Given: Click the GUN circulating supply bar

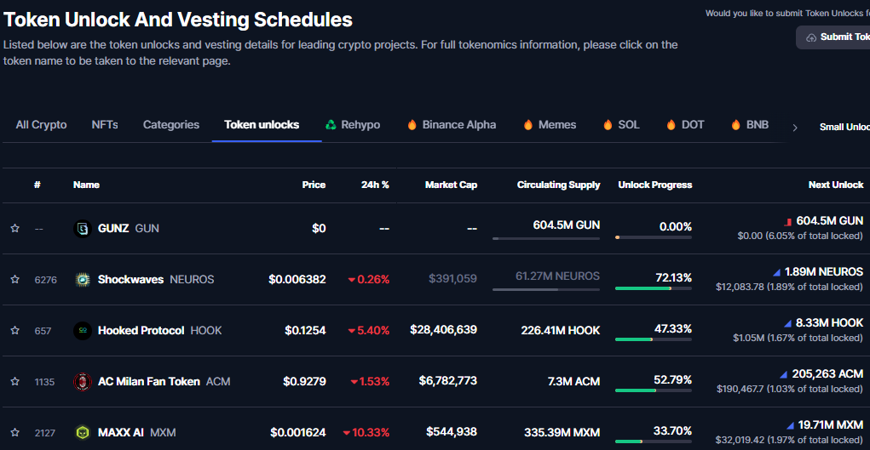Looking at the screenshot, I should pyautogui.click(x=546, y=238).
